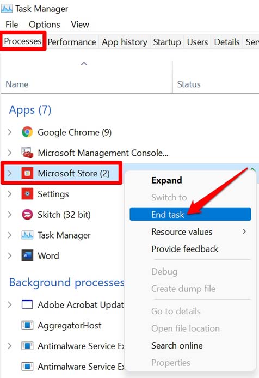Expand the Adobe Acrobat Update row
259x378 pixels.
tap(10, 304)
